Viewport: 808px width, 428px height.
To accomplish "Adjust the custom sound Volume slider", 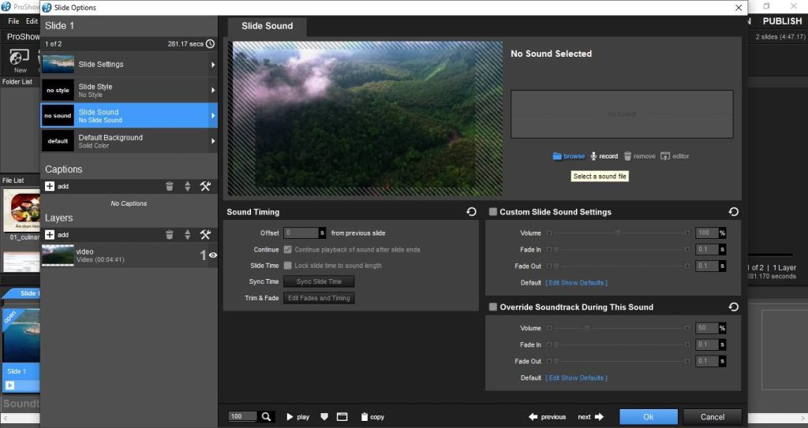I will click(x=618, y=233).
